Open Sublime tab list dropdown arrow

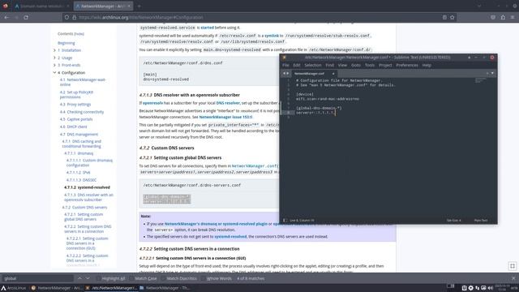point(492,73)
